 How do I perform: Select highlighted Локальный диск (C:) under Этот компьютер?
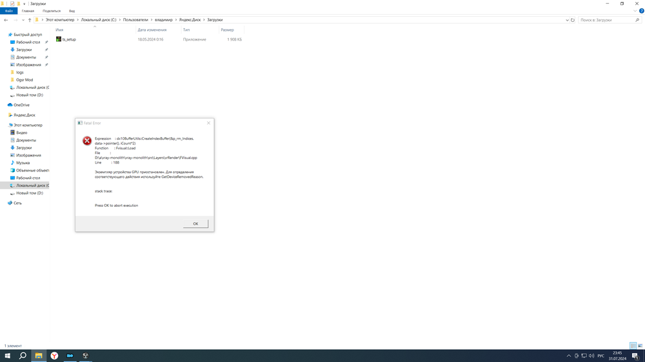[x=32, y=186]
